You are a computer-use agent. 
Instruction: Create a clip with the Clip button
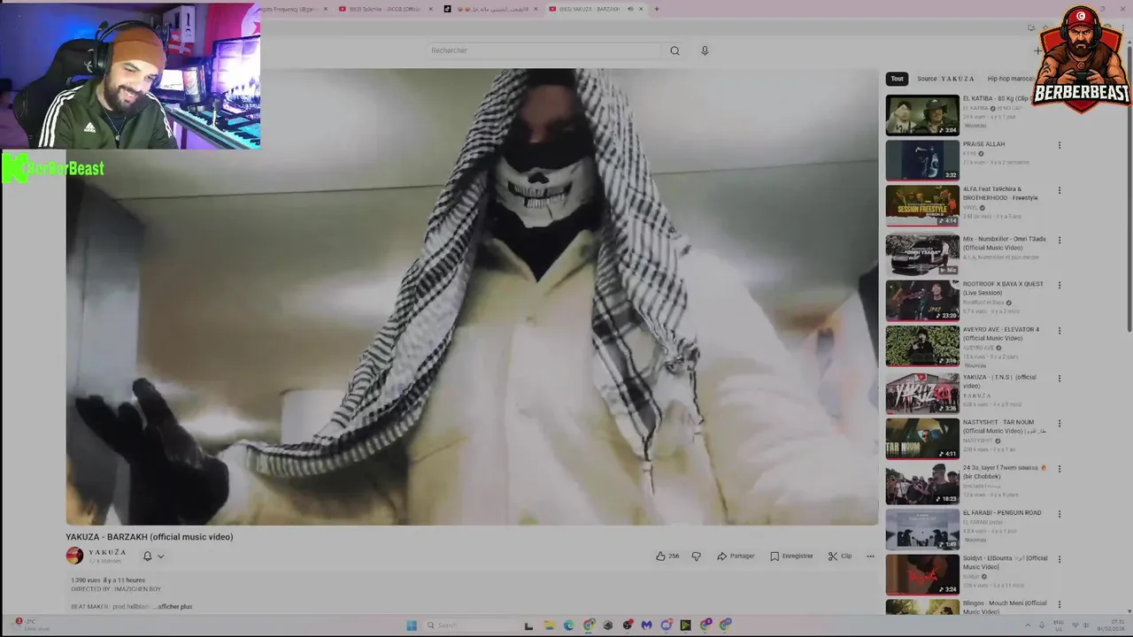tap(840, 556)
